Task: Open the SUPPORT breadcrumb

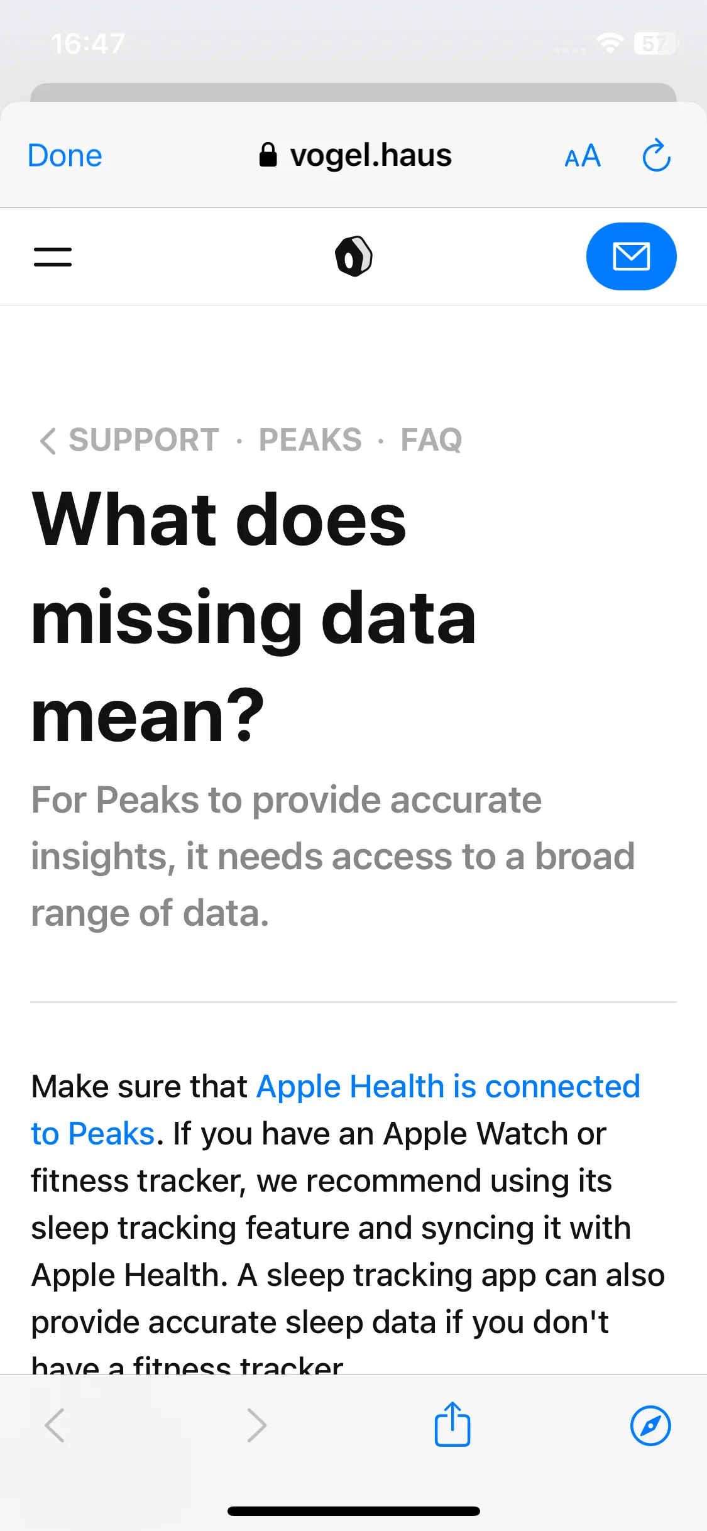Action: pos(144,439)
